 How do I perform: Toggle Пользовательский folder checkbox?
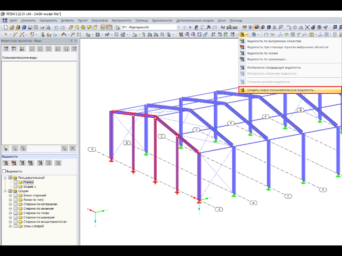[x=10, y=178]
